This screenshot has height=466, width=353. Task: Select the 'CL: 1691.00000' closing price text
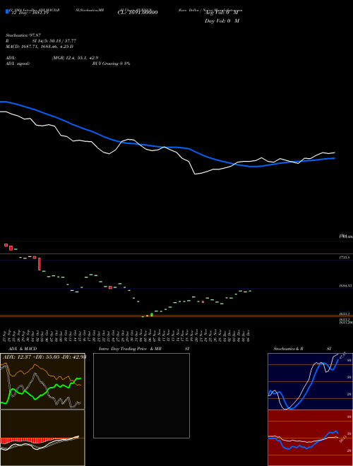click(138, 12)
